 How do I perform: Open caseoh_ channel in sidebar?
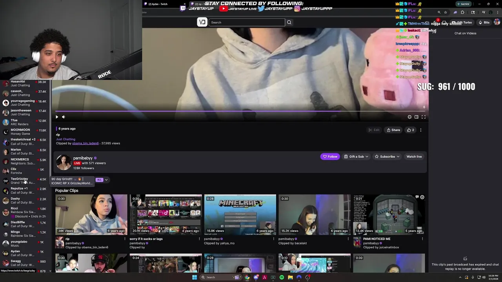tap(25, 93)
